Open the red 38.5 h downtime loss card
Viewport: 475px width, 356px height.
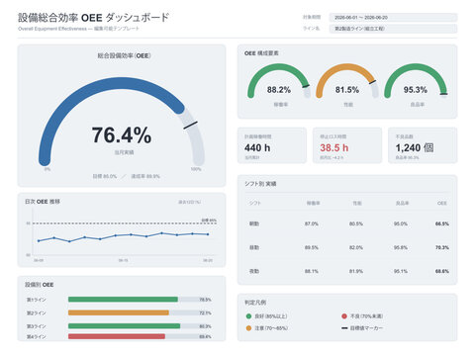pos(347,145)
